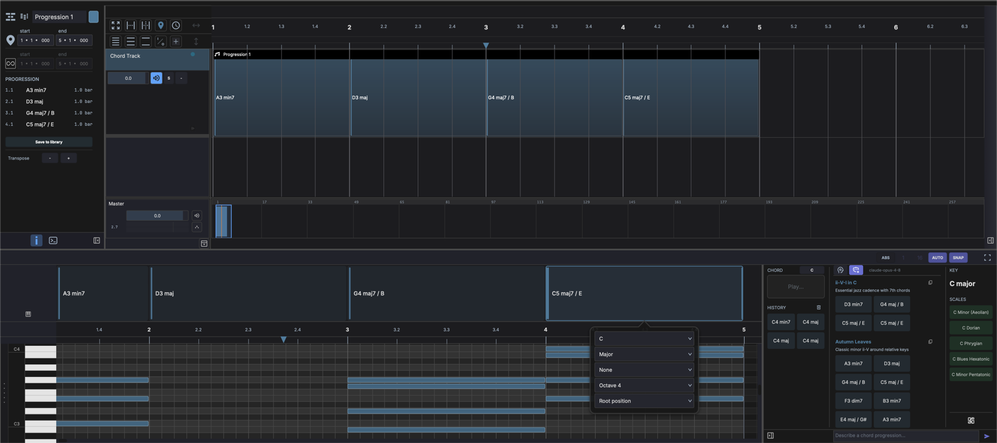Select the large track height icon
The image size is (997, 443).
coord(145,41)
